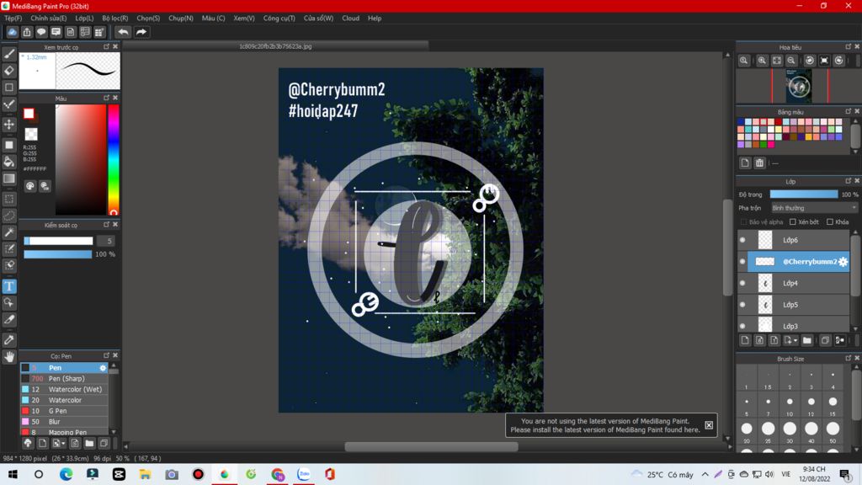Select the Hand pan tool
The height and width of the screenshot is (485, 862).
(9, 357)
